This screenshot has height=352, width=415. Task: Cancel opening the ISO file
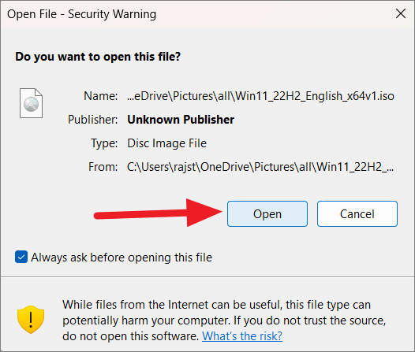click(357, 213)
